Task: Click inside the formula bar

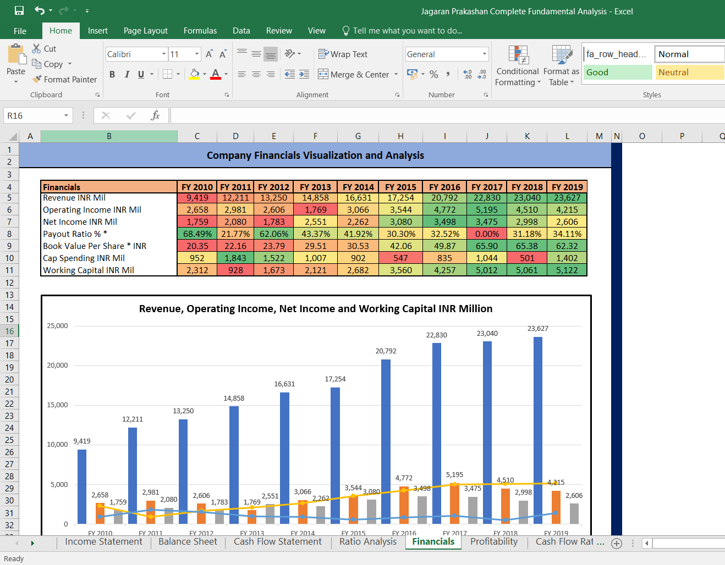Action: pyautogui.click(x=447, y=115)
